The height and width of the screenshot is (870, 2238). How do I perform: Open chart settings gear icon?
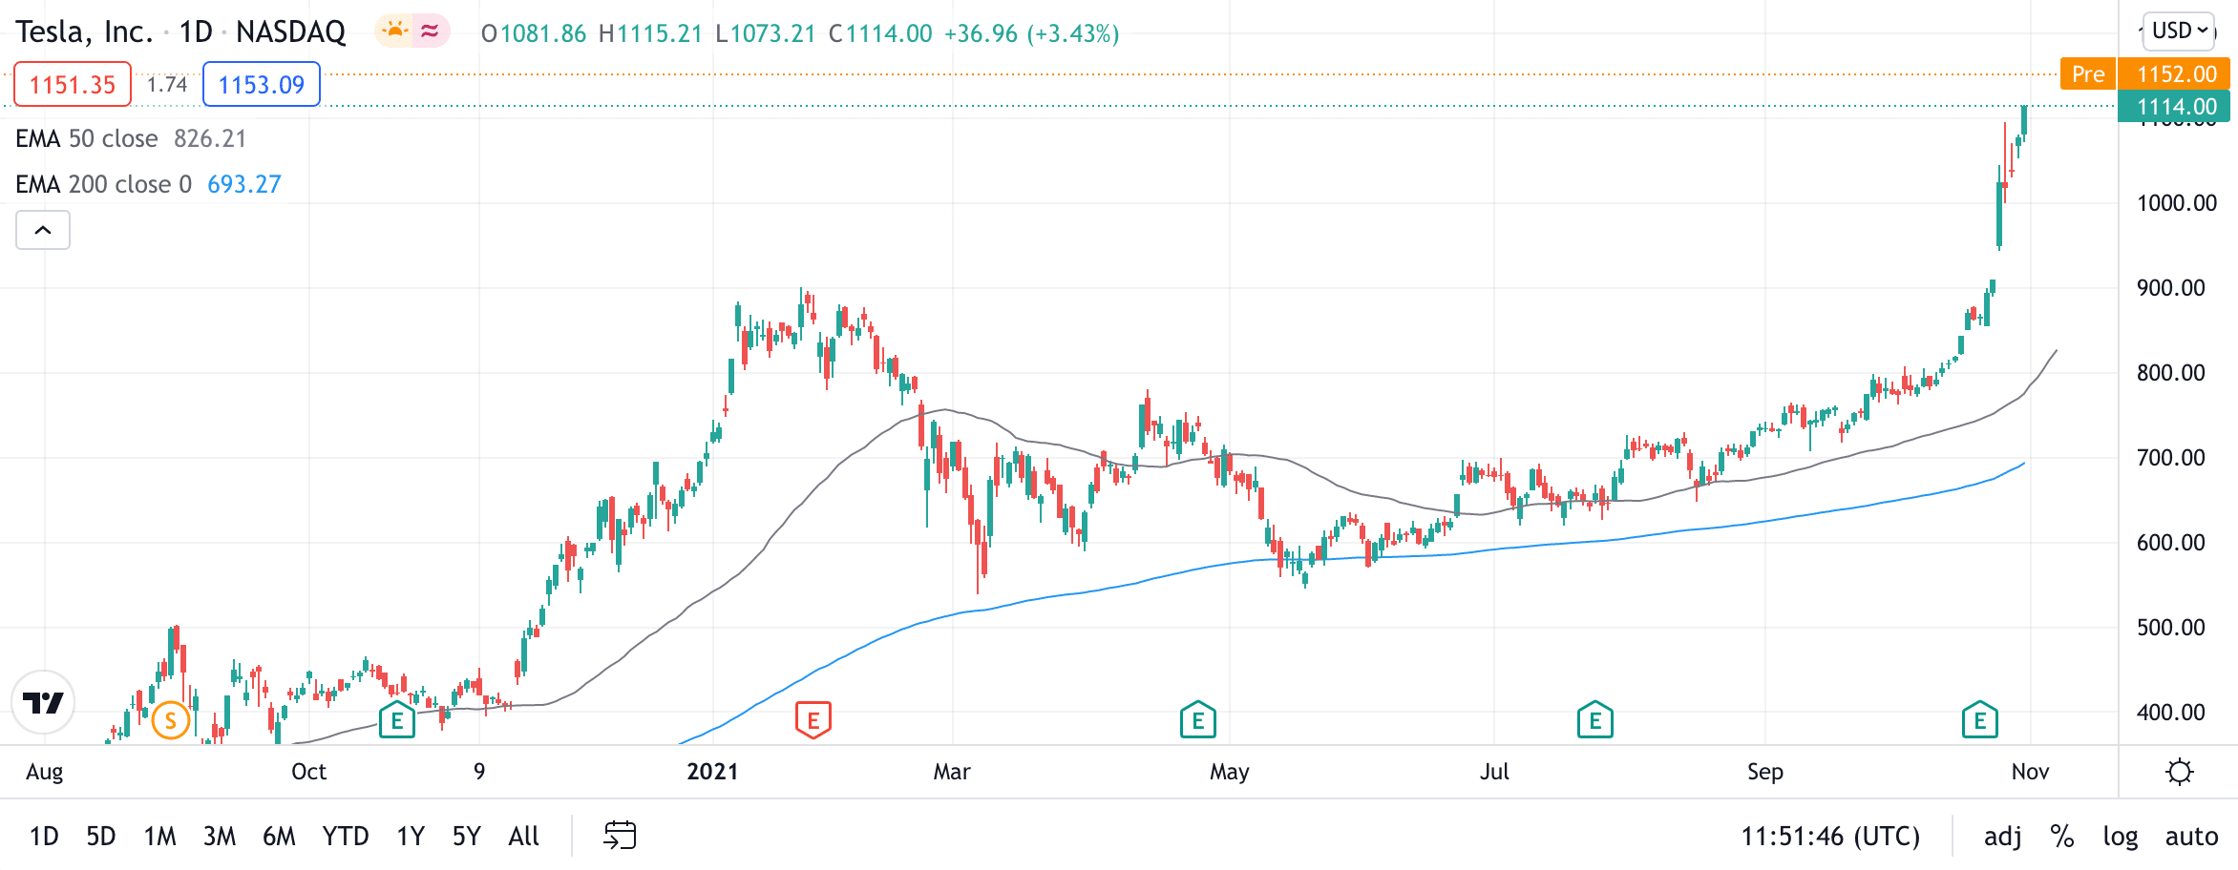click(x=2180, y=772)
